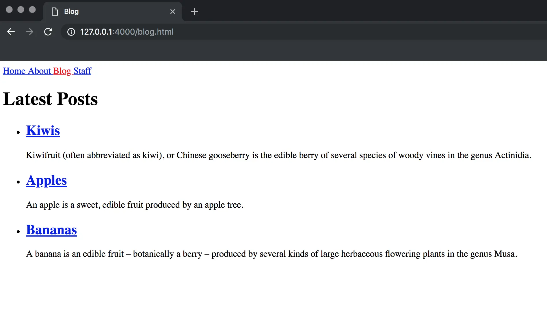Select the Blog tab
Screen dimensions: 547x311
tap(101, 12)
